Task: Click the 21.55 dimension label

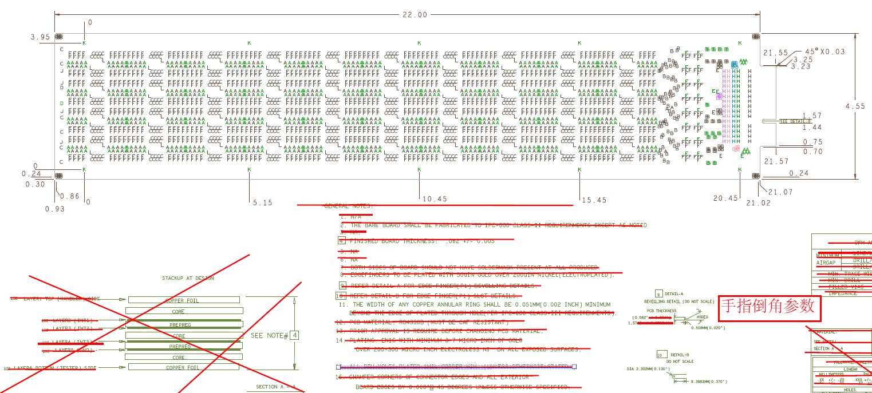Action: coord(775,53)
